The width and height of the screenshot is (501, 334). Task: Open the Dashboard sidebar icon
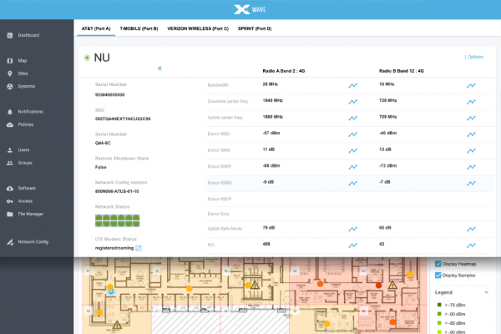pyautogui.click(x=8, y=36)
